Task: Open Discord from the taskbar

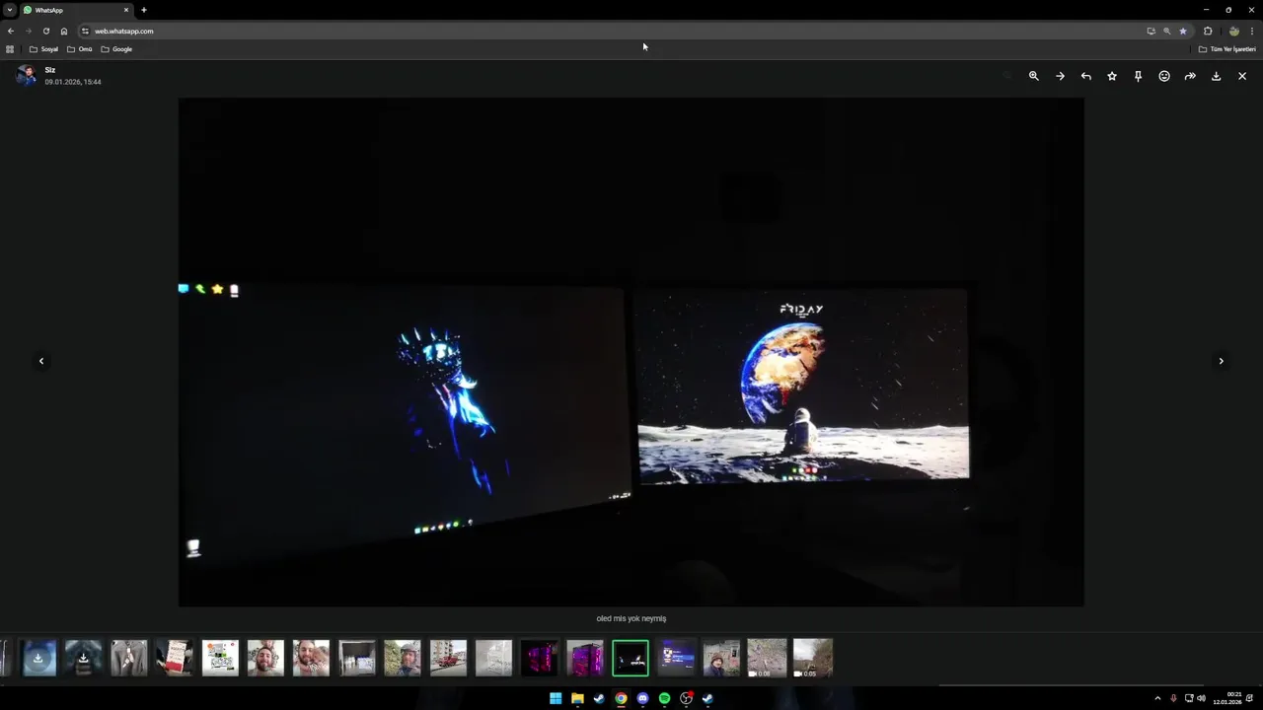Action: tap(642, 698)
